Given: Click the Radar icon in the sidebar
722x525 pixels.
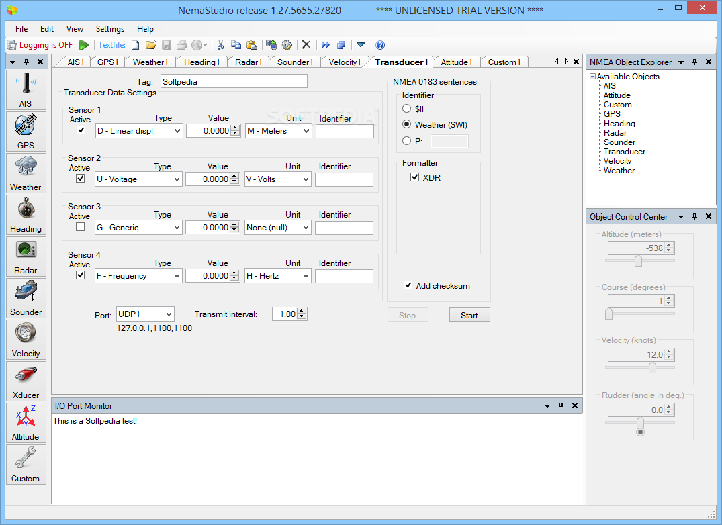Looking at the screenshot, I should pyautogui.click(x=26, y=256).
